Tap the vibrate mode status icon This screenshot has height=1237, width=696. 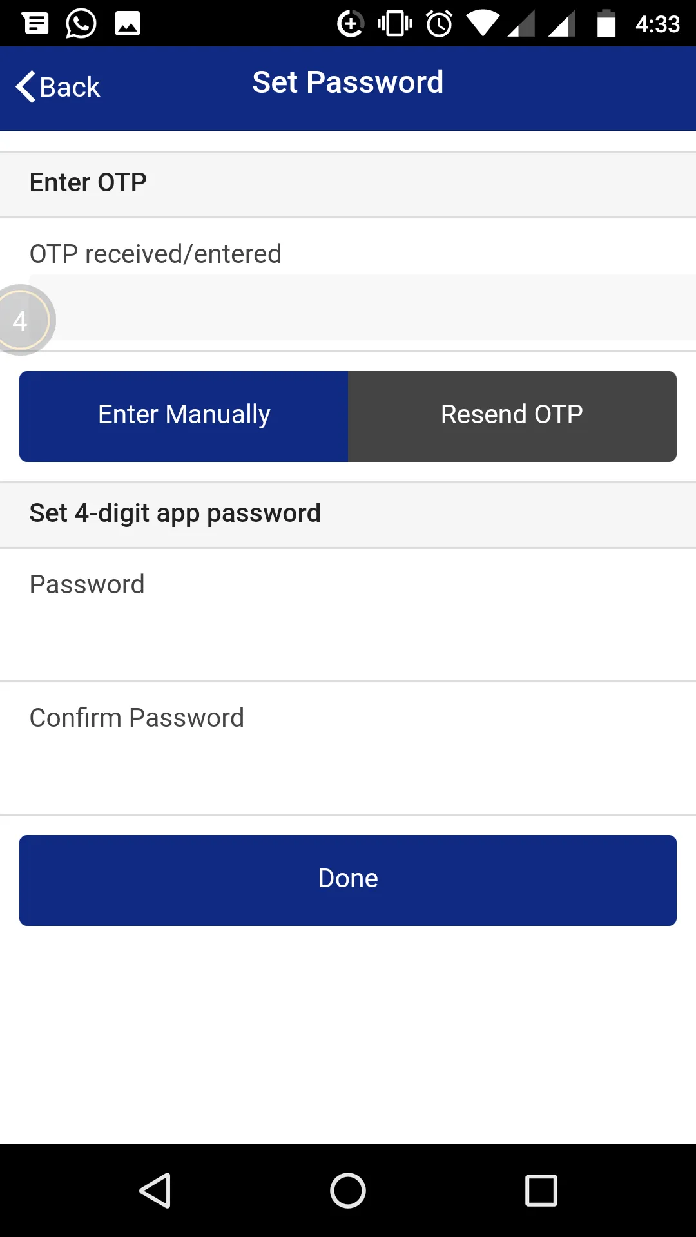click(x=395, y=24)
